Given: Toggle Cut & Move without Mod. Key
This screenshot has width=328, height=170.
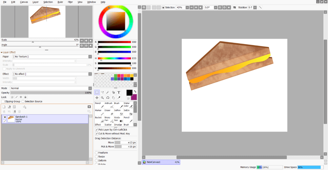Looking at the screenshot, I should click(96, 134).
